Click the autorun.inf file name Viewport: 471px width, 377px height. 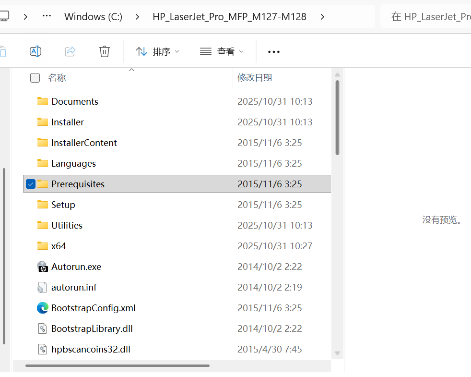pos(74,287)
